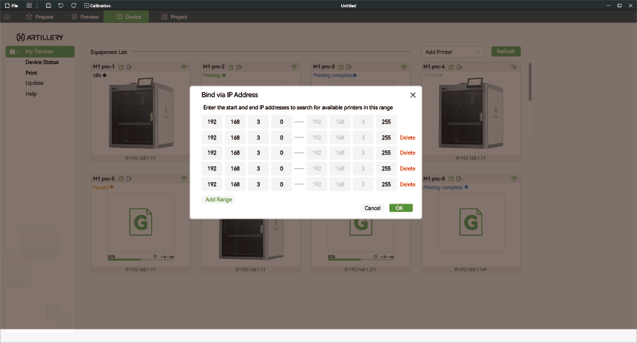
Task: Click the unbind icon beside M1 pro-4
Action: coord(459,67)
